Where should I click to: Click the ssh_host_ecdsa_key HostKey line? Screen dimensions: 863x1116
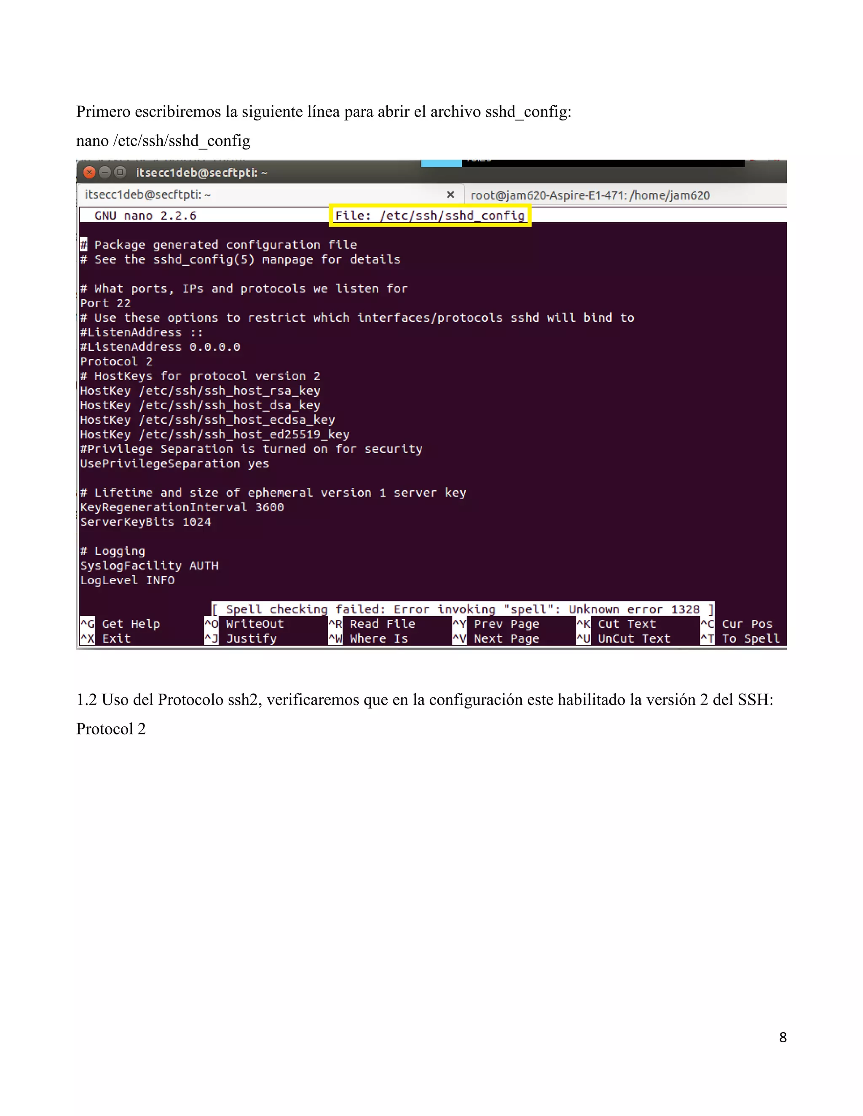coord(208,420)
